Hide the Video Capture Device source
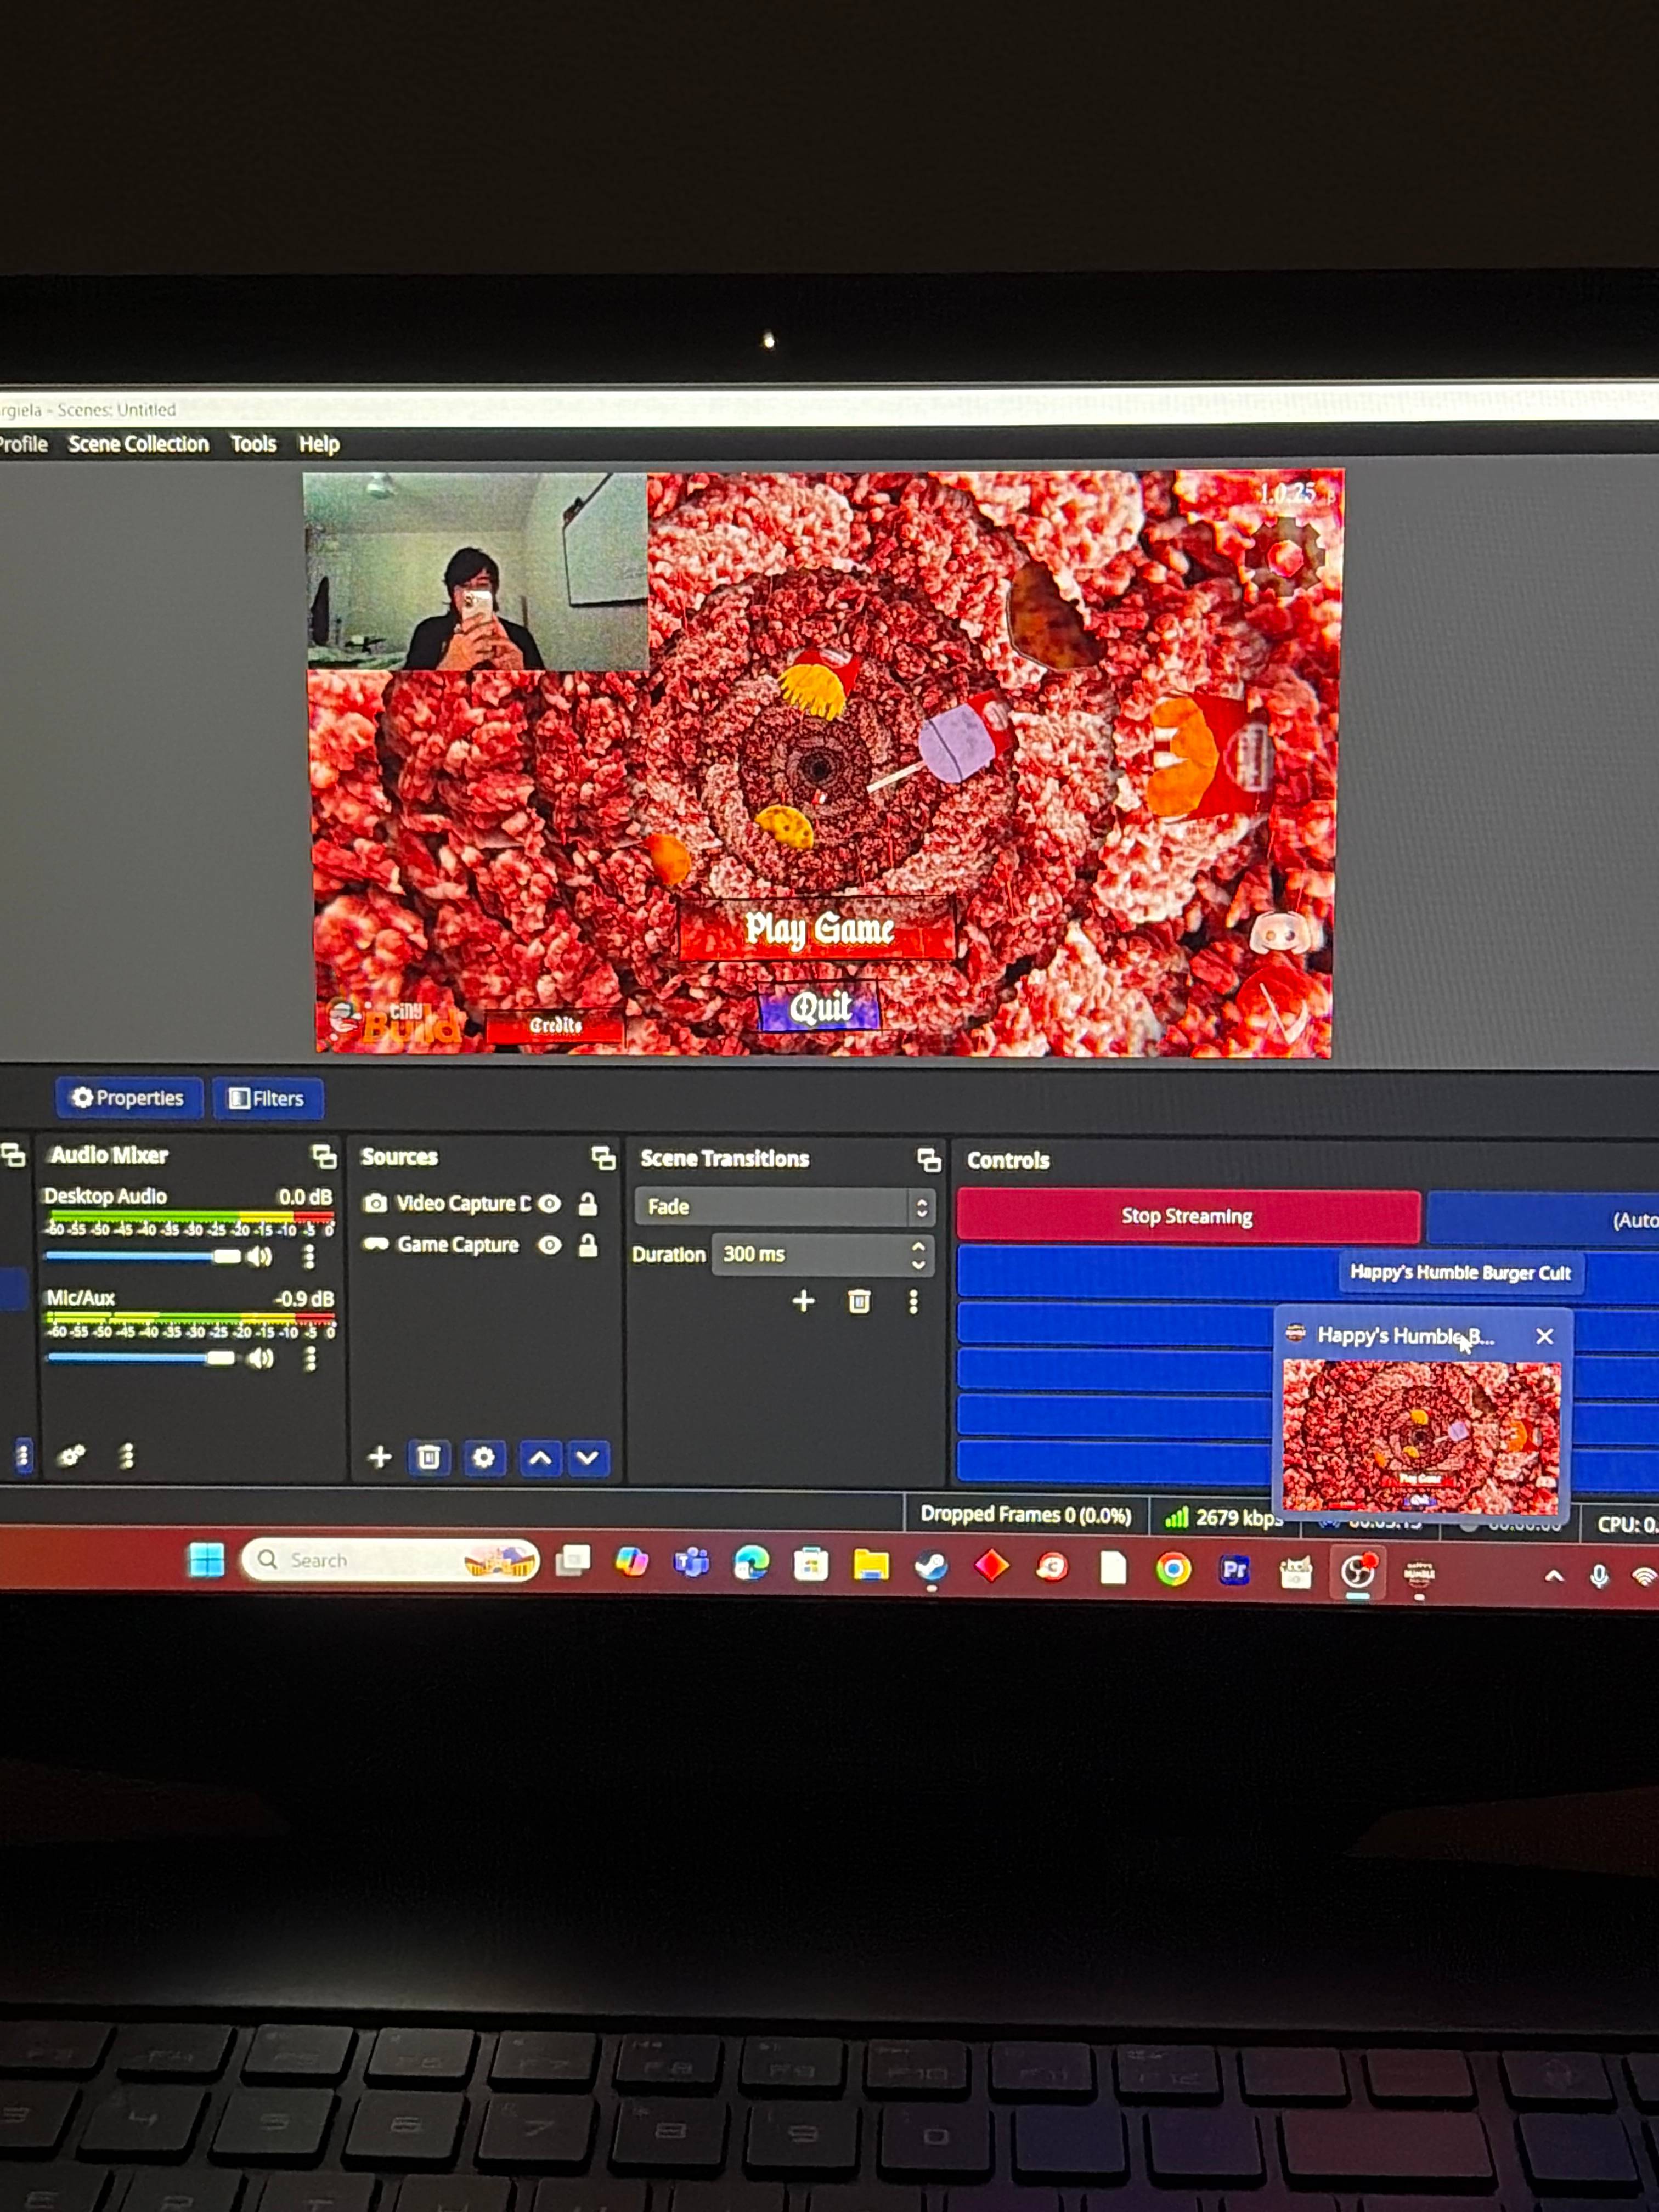Image resolution: width=1659 pixels, height=2212 pixels. pos(549,1204)
